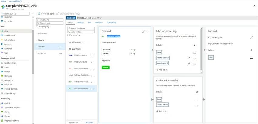
Task: Switch to the Test tab
Action: pos(90,22)
